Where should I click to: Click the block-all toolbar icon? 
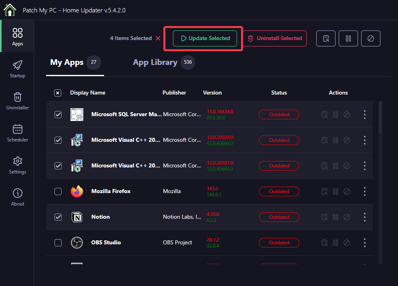370,38
